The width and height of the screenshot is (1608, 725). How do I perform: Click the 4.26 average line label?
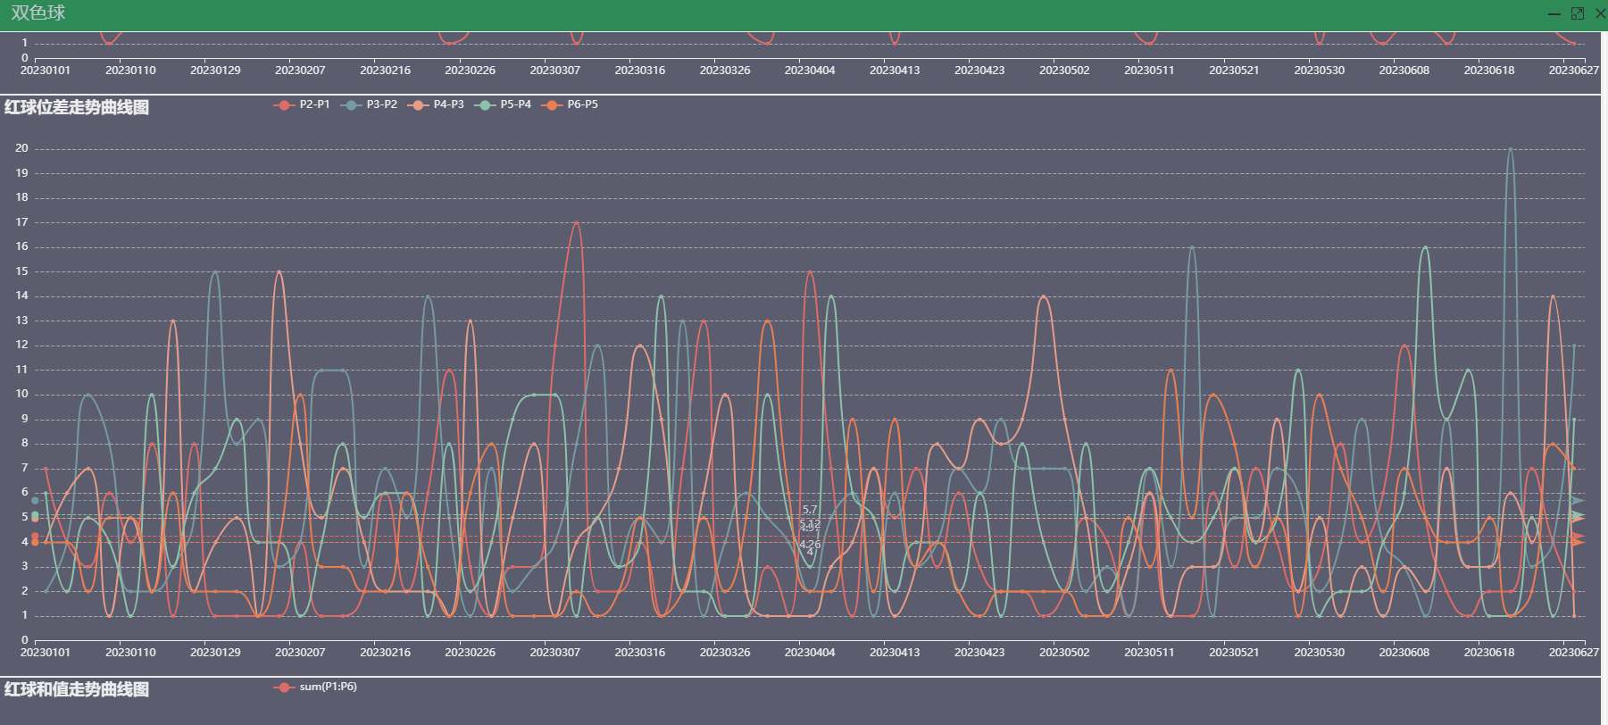810,545
